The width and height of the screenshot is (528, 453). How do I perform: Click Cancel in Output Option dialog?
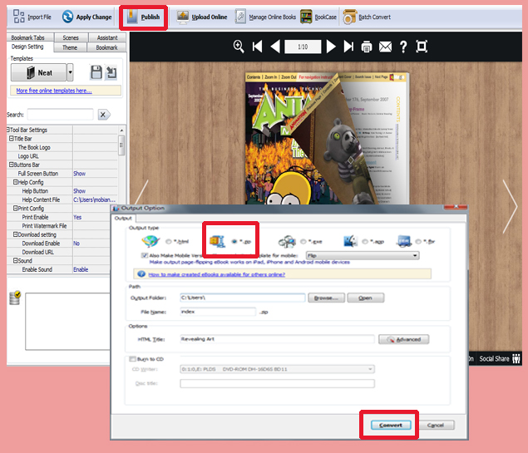[435, 425]
